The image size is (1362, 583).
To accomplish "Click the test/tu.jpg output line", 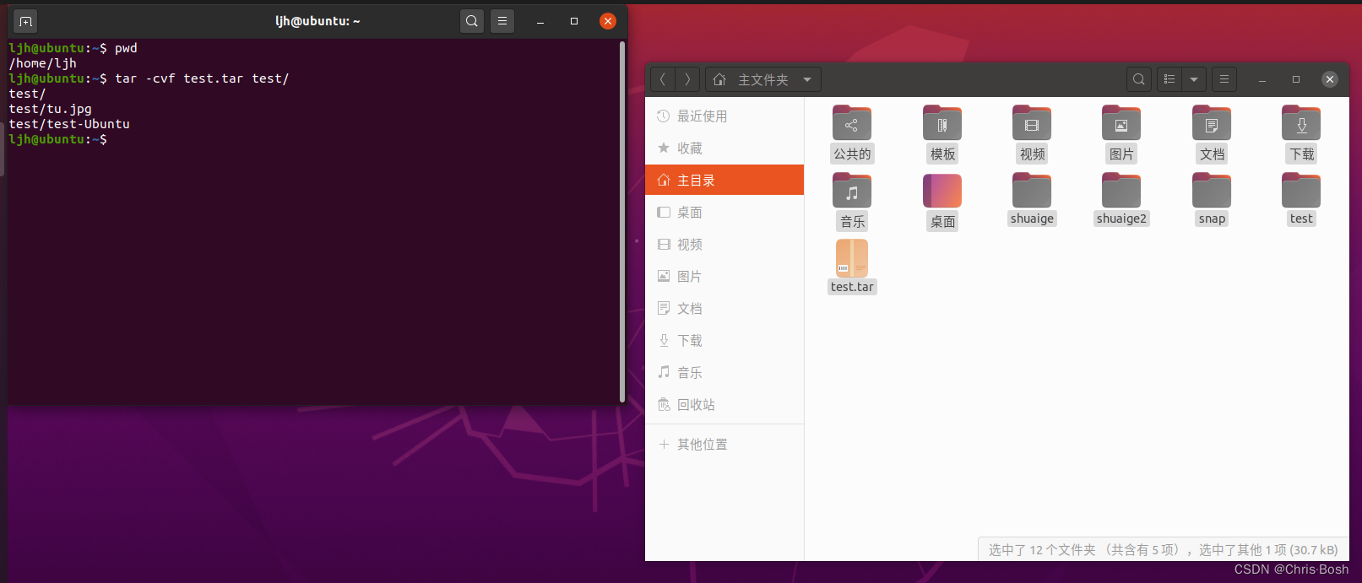I will coord(51,109).
